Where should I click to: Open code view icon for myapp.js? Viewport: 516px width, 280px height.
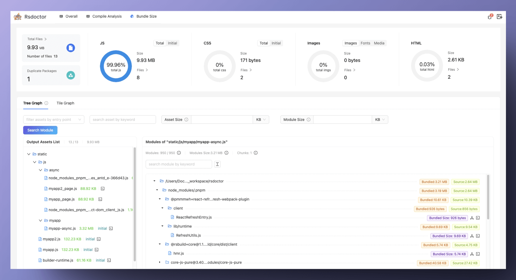point(96,250)
